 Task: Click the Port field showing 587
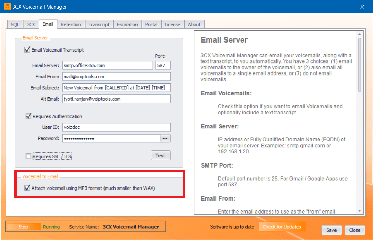[x=163, y=65]
